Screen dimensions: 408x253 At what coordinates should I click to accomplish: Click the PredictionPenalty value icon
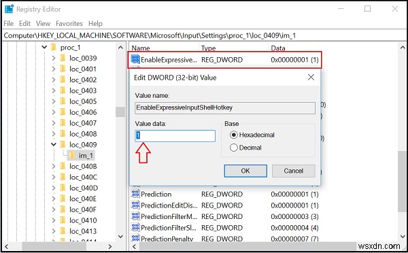(x=135, y=238)
